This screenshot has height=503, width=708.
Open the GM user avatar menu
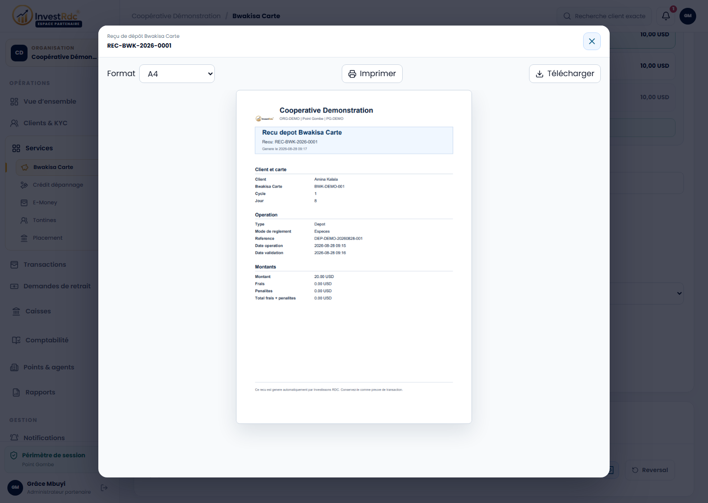tap(688, 16)
